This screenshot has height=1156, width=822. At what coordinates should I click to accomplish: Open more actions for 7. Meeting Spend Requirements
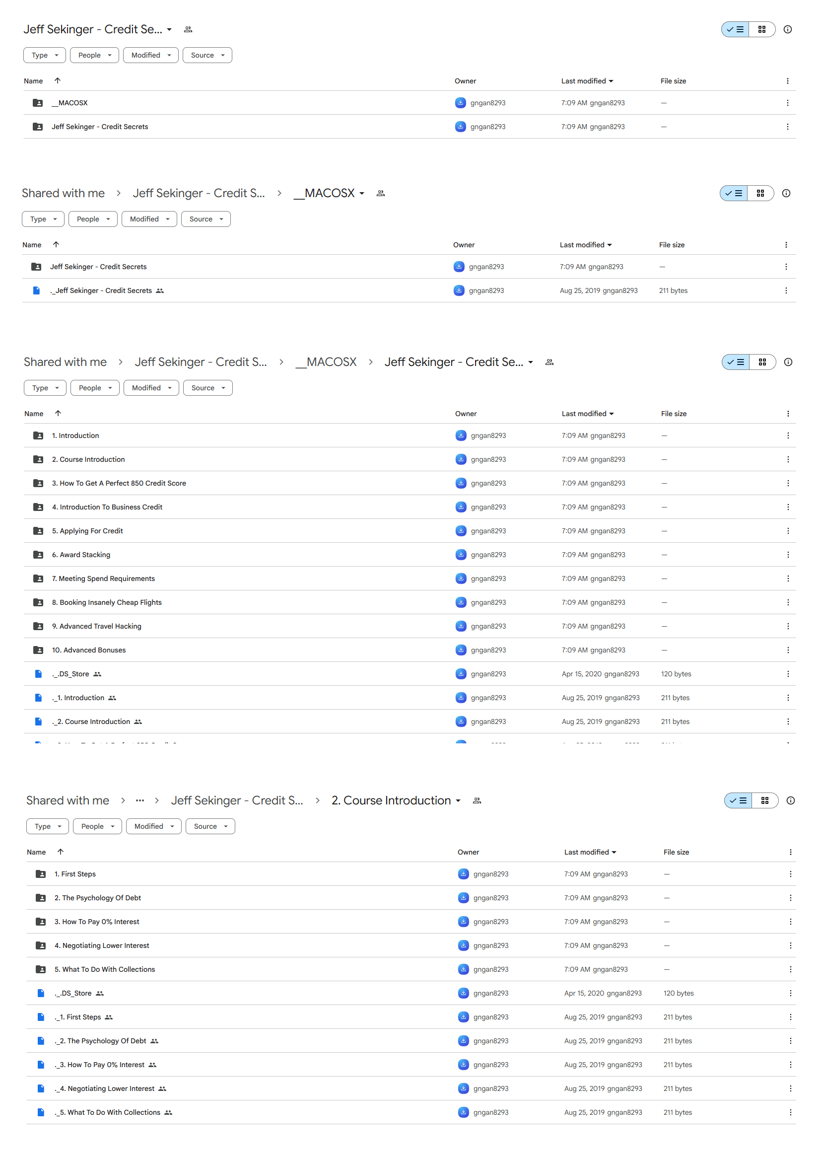[x=788, y=578]
